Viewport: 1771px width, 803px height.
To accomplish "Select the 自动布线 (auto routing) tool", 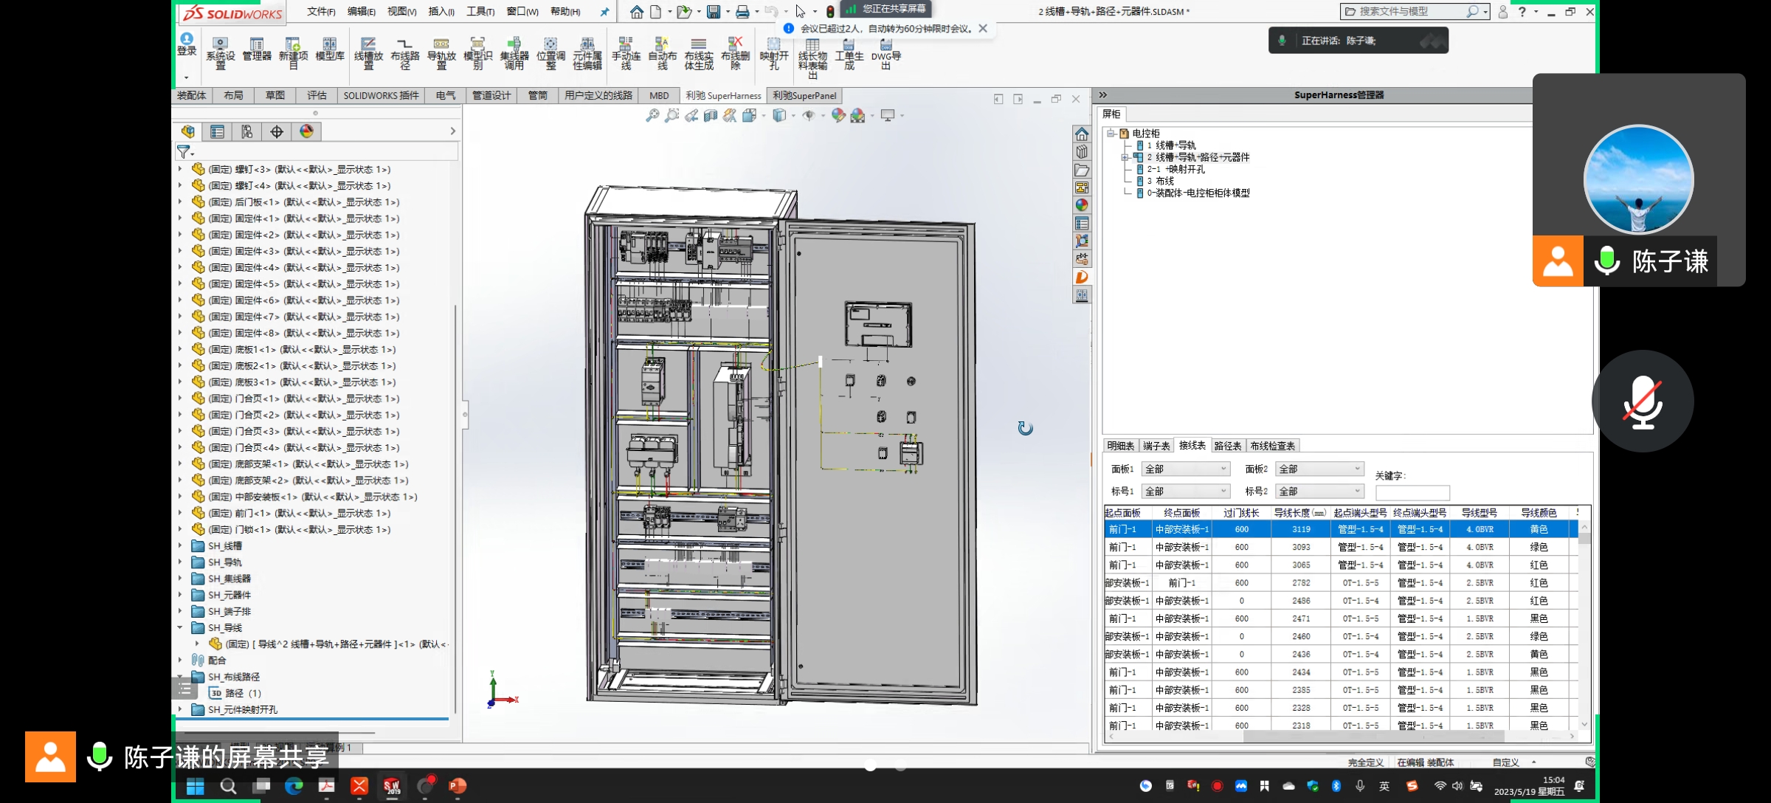I will pyautogui.click(x=662, y=52).
